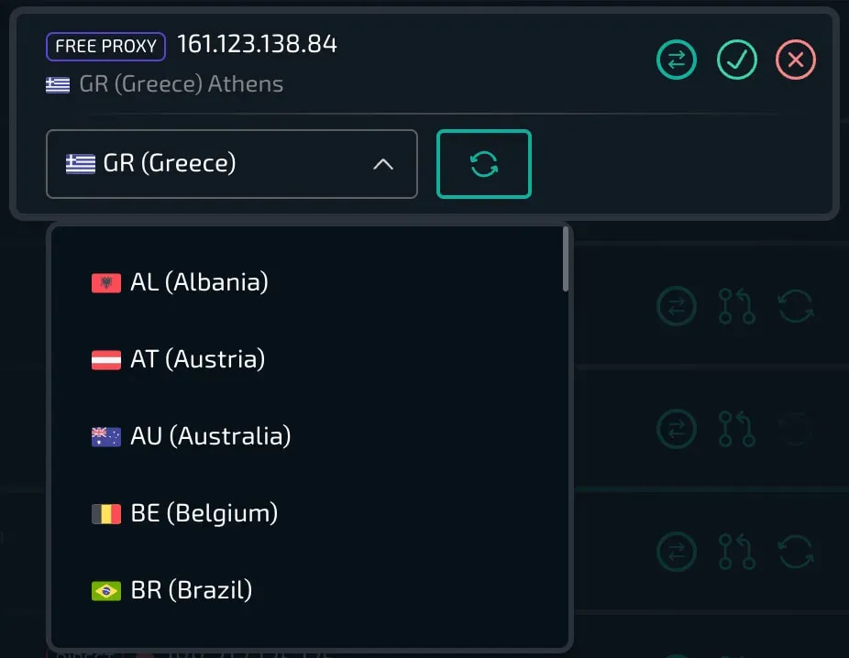Click the red X cancel icon
Screen dimensions: 849x658
click(x=795, y=60)
